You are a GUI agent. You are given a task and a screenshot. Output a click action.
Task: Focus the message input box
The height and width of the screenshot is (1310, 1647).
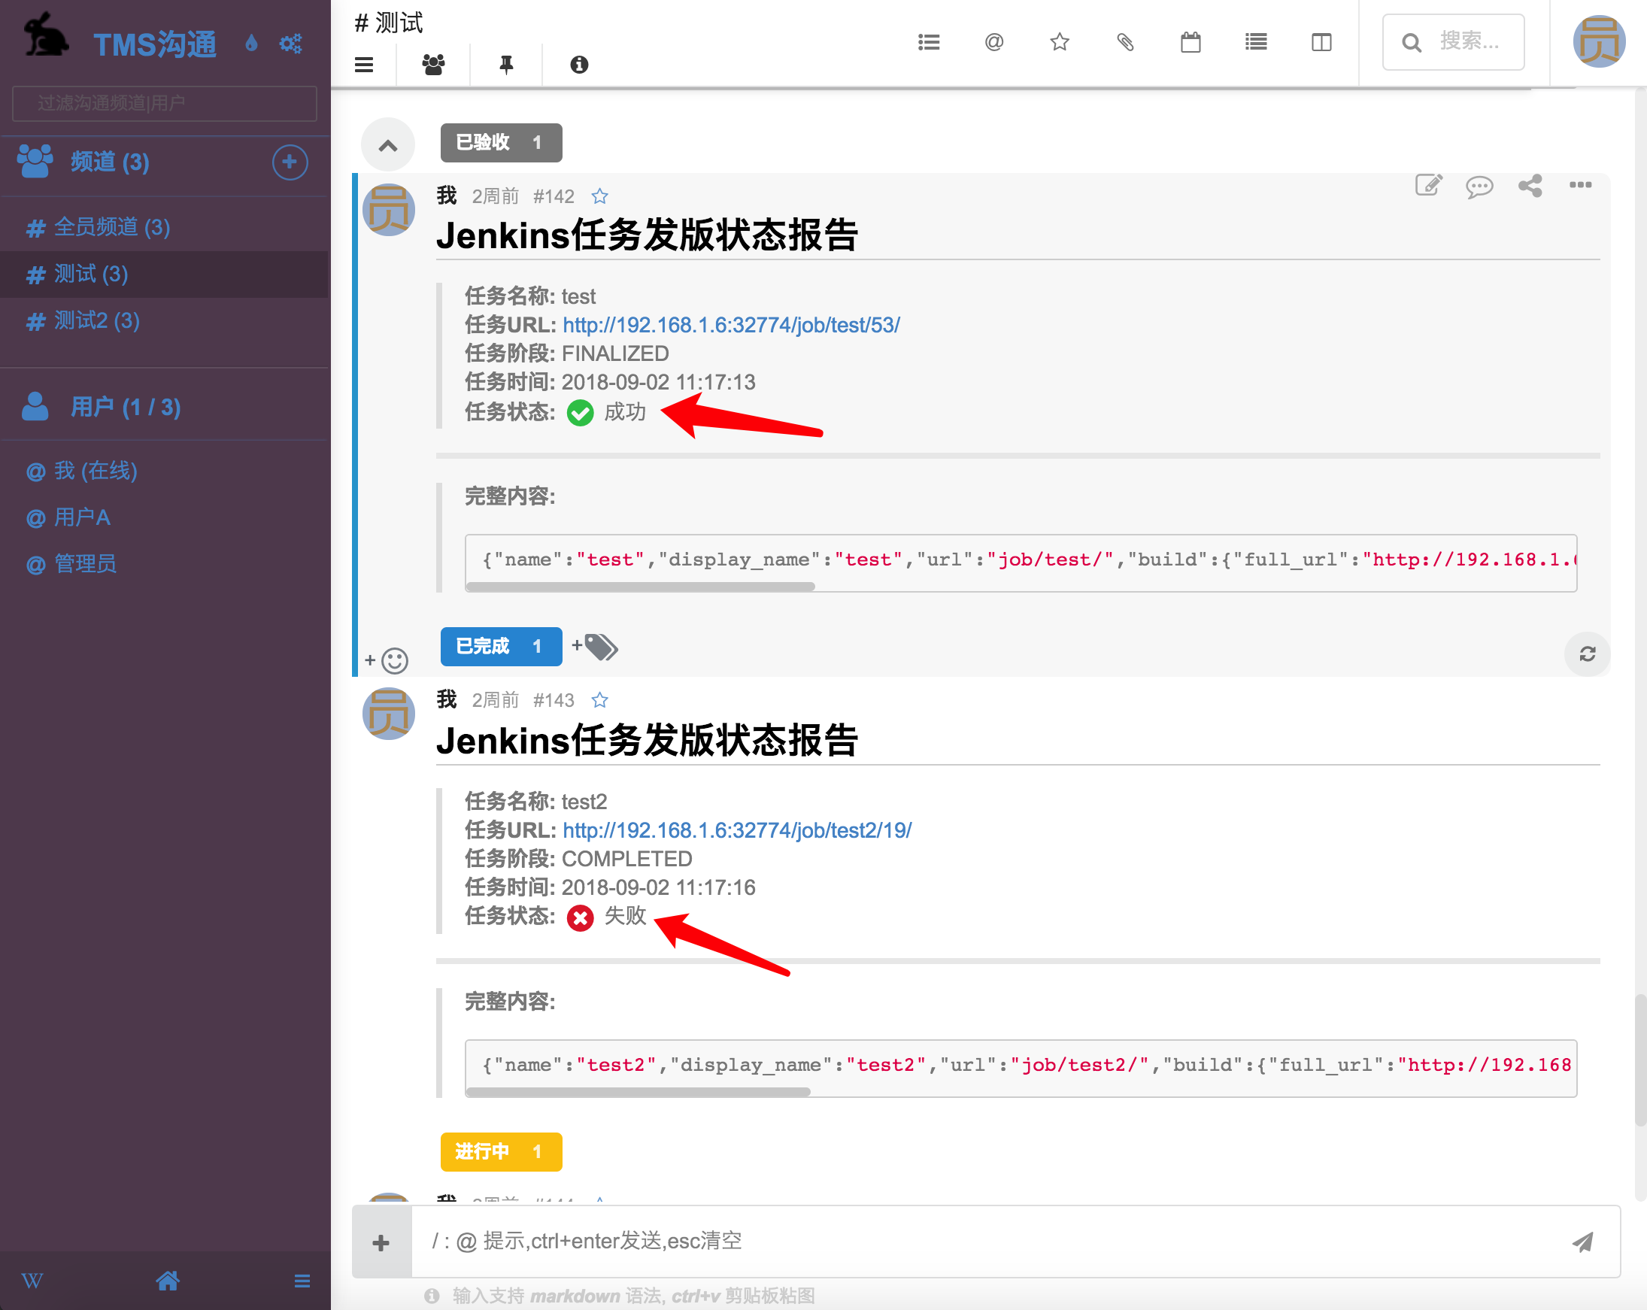click(985, 1242)
